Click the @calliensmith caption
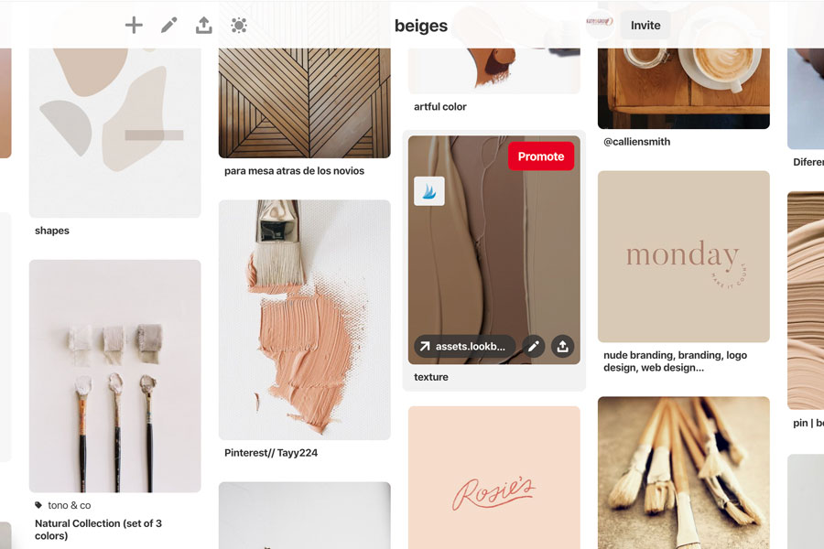824x549 pixels. (x=636, y=142)
